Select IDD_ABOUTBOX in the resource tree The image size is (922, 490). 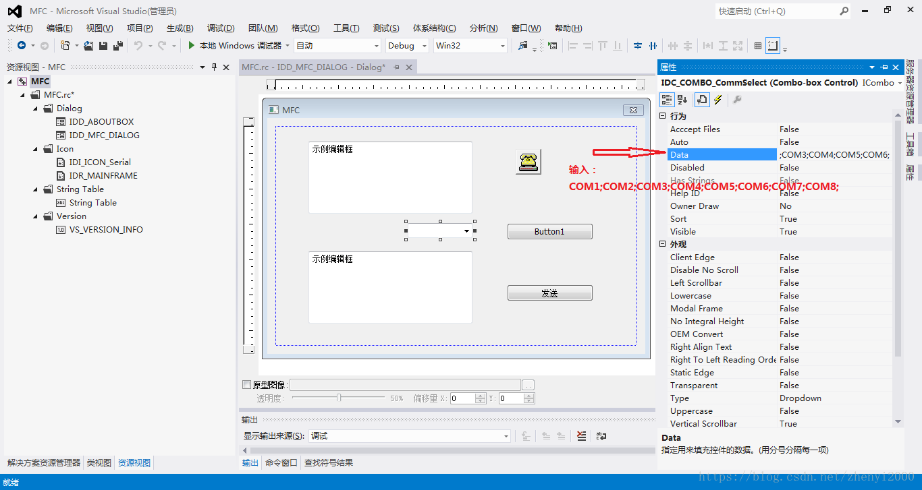101,121
